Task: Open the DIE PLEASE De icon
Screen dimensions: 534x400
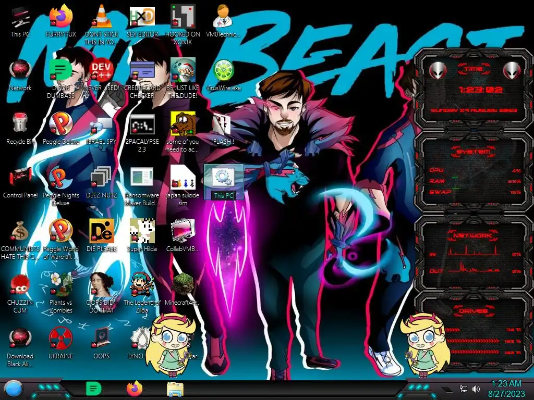Action: pos(102,235)
